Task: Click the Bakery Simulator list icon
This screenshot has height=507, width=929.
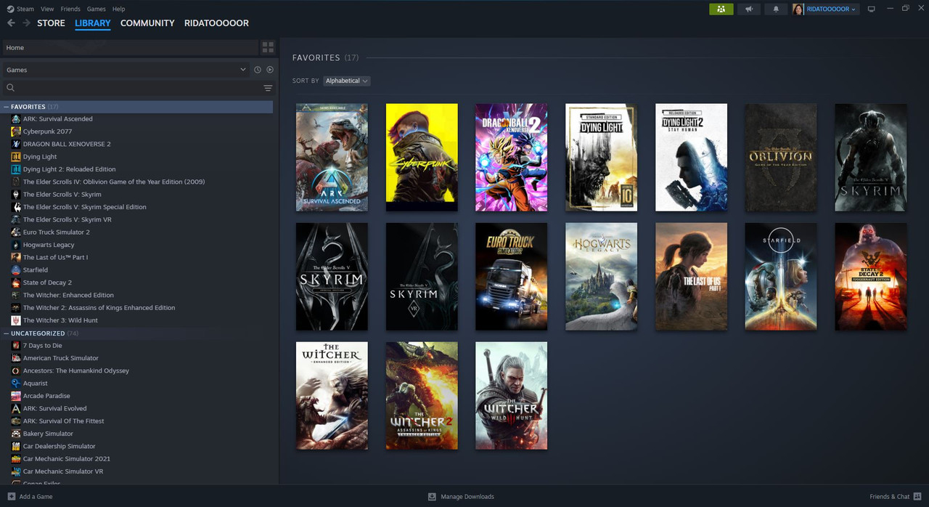Action: (16, 434)
